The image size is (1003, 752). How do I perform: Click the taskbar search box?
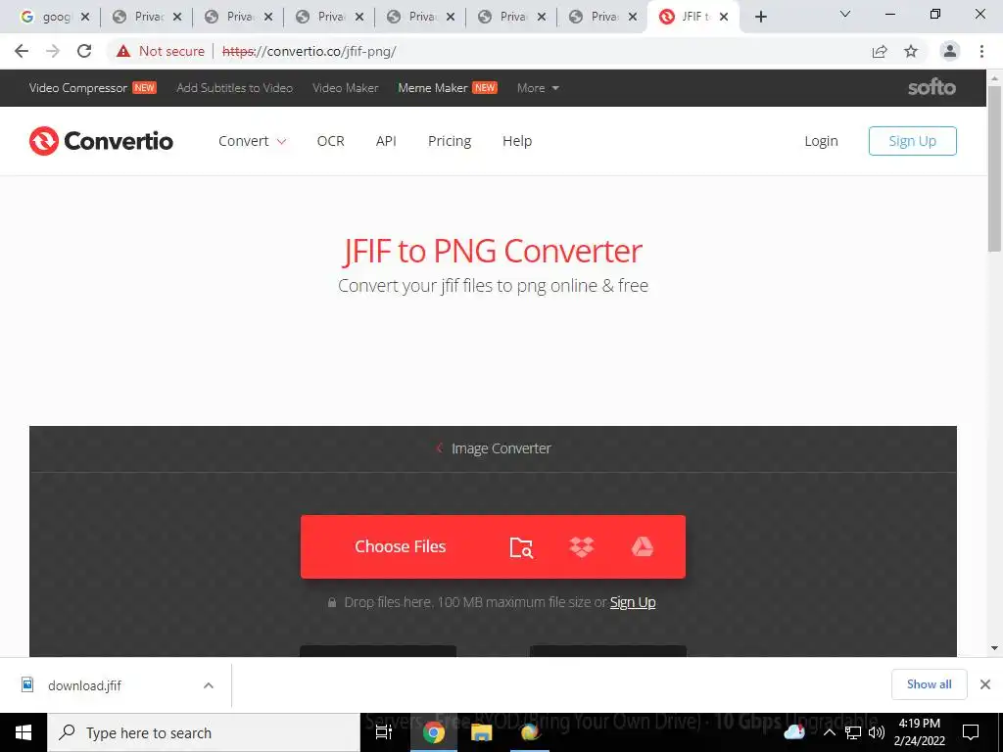[204, 732]
